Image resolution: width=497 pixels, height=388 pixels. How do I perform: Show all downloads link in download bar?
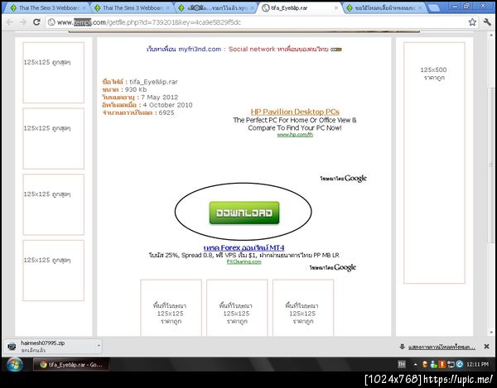[x=442, y=347]
